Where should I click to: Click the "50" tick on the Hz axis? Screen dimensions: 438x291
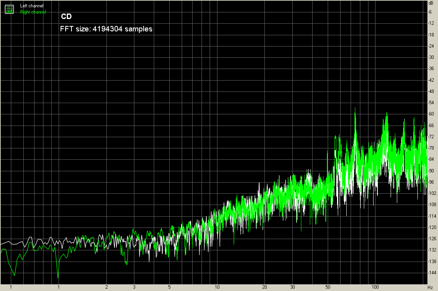(x=328, y=287)
